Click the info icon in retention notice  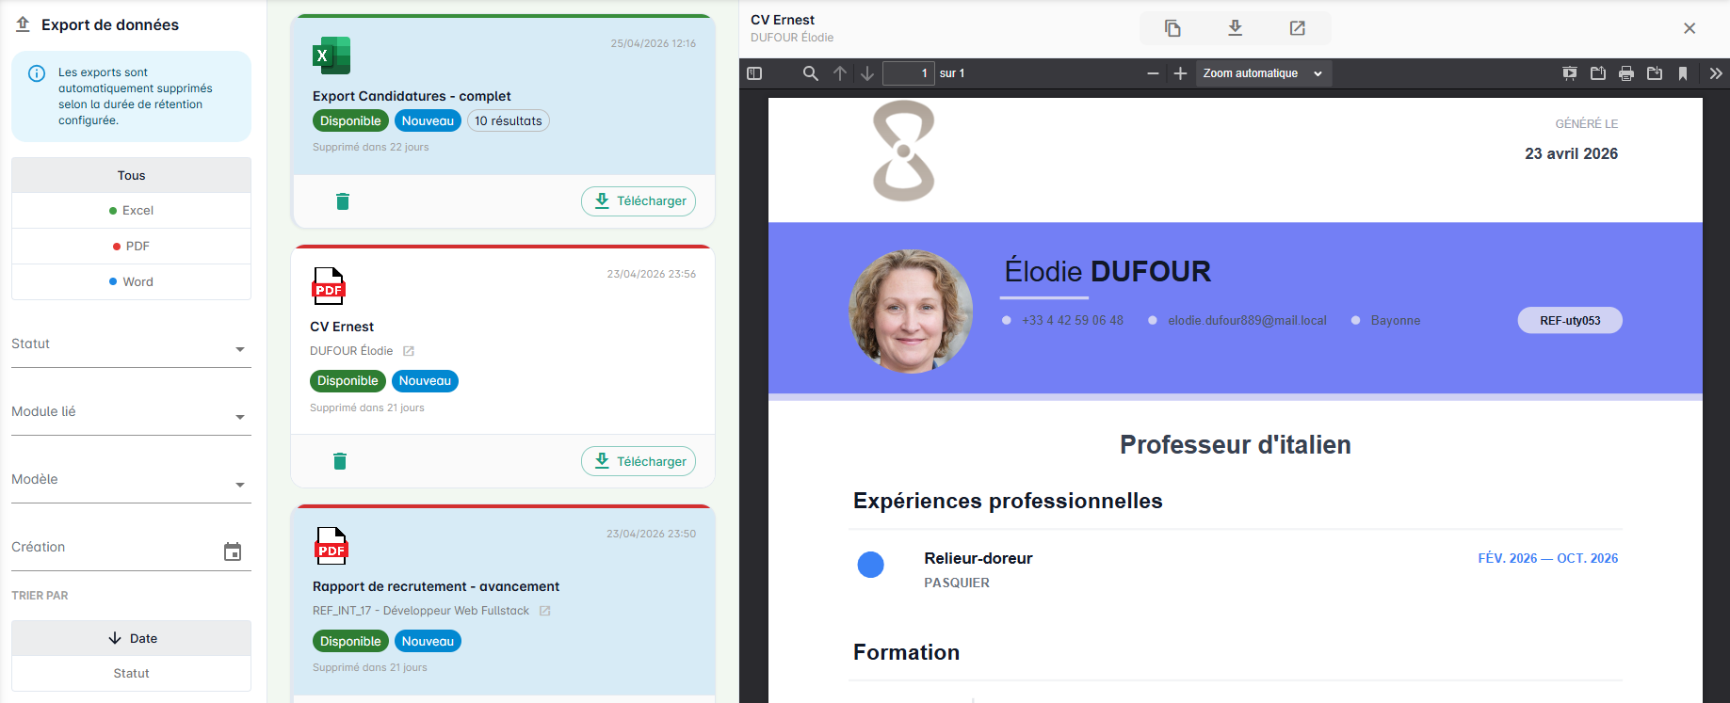(37, 73)
